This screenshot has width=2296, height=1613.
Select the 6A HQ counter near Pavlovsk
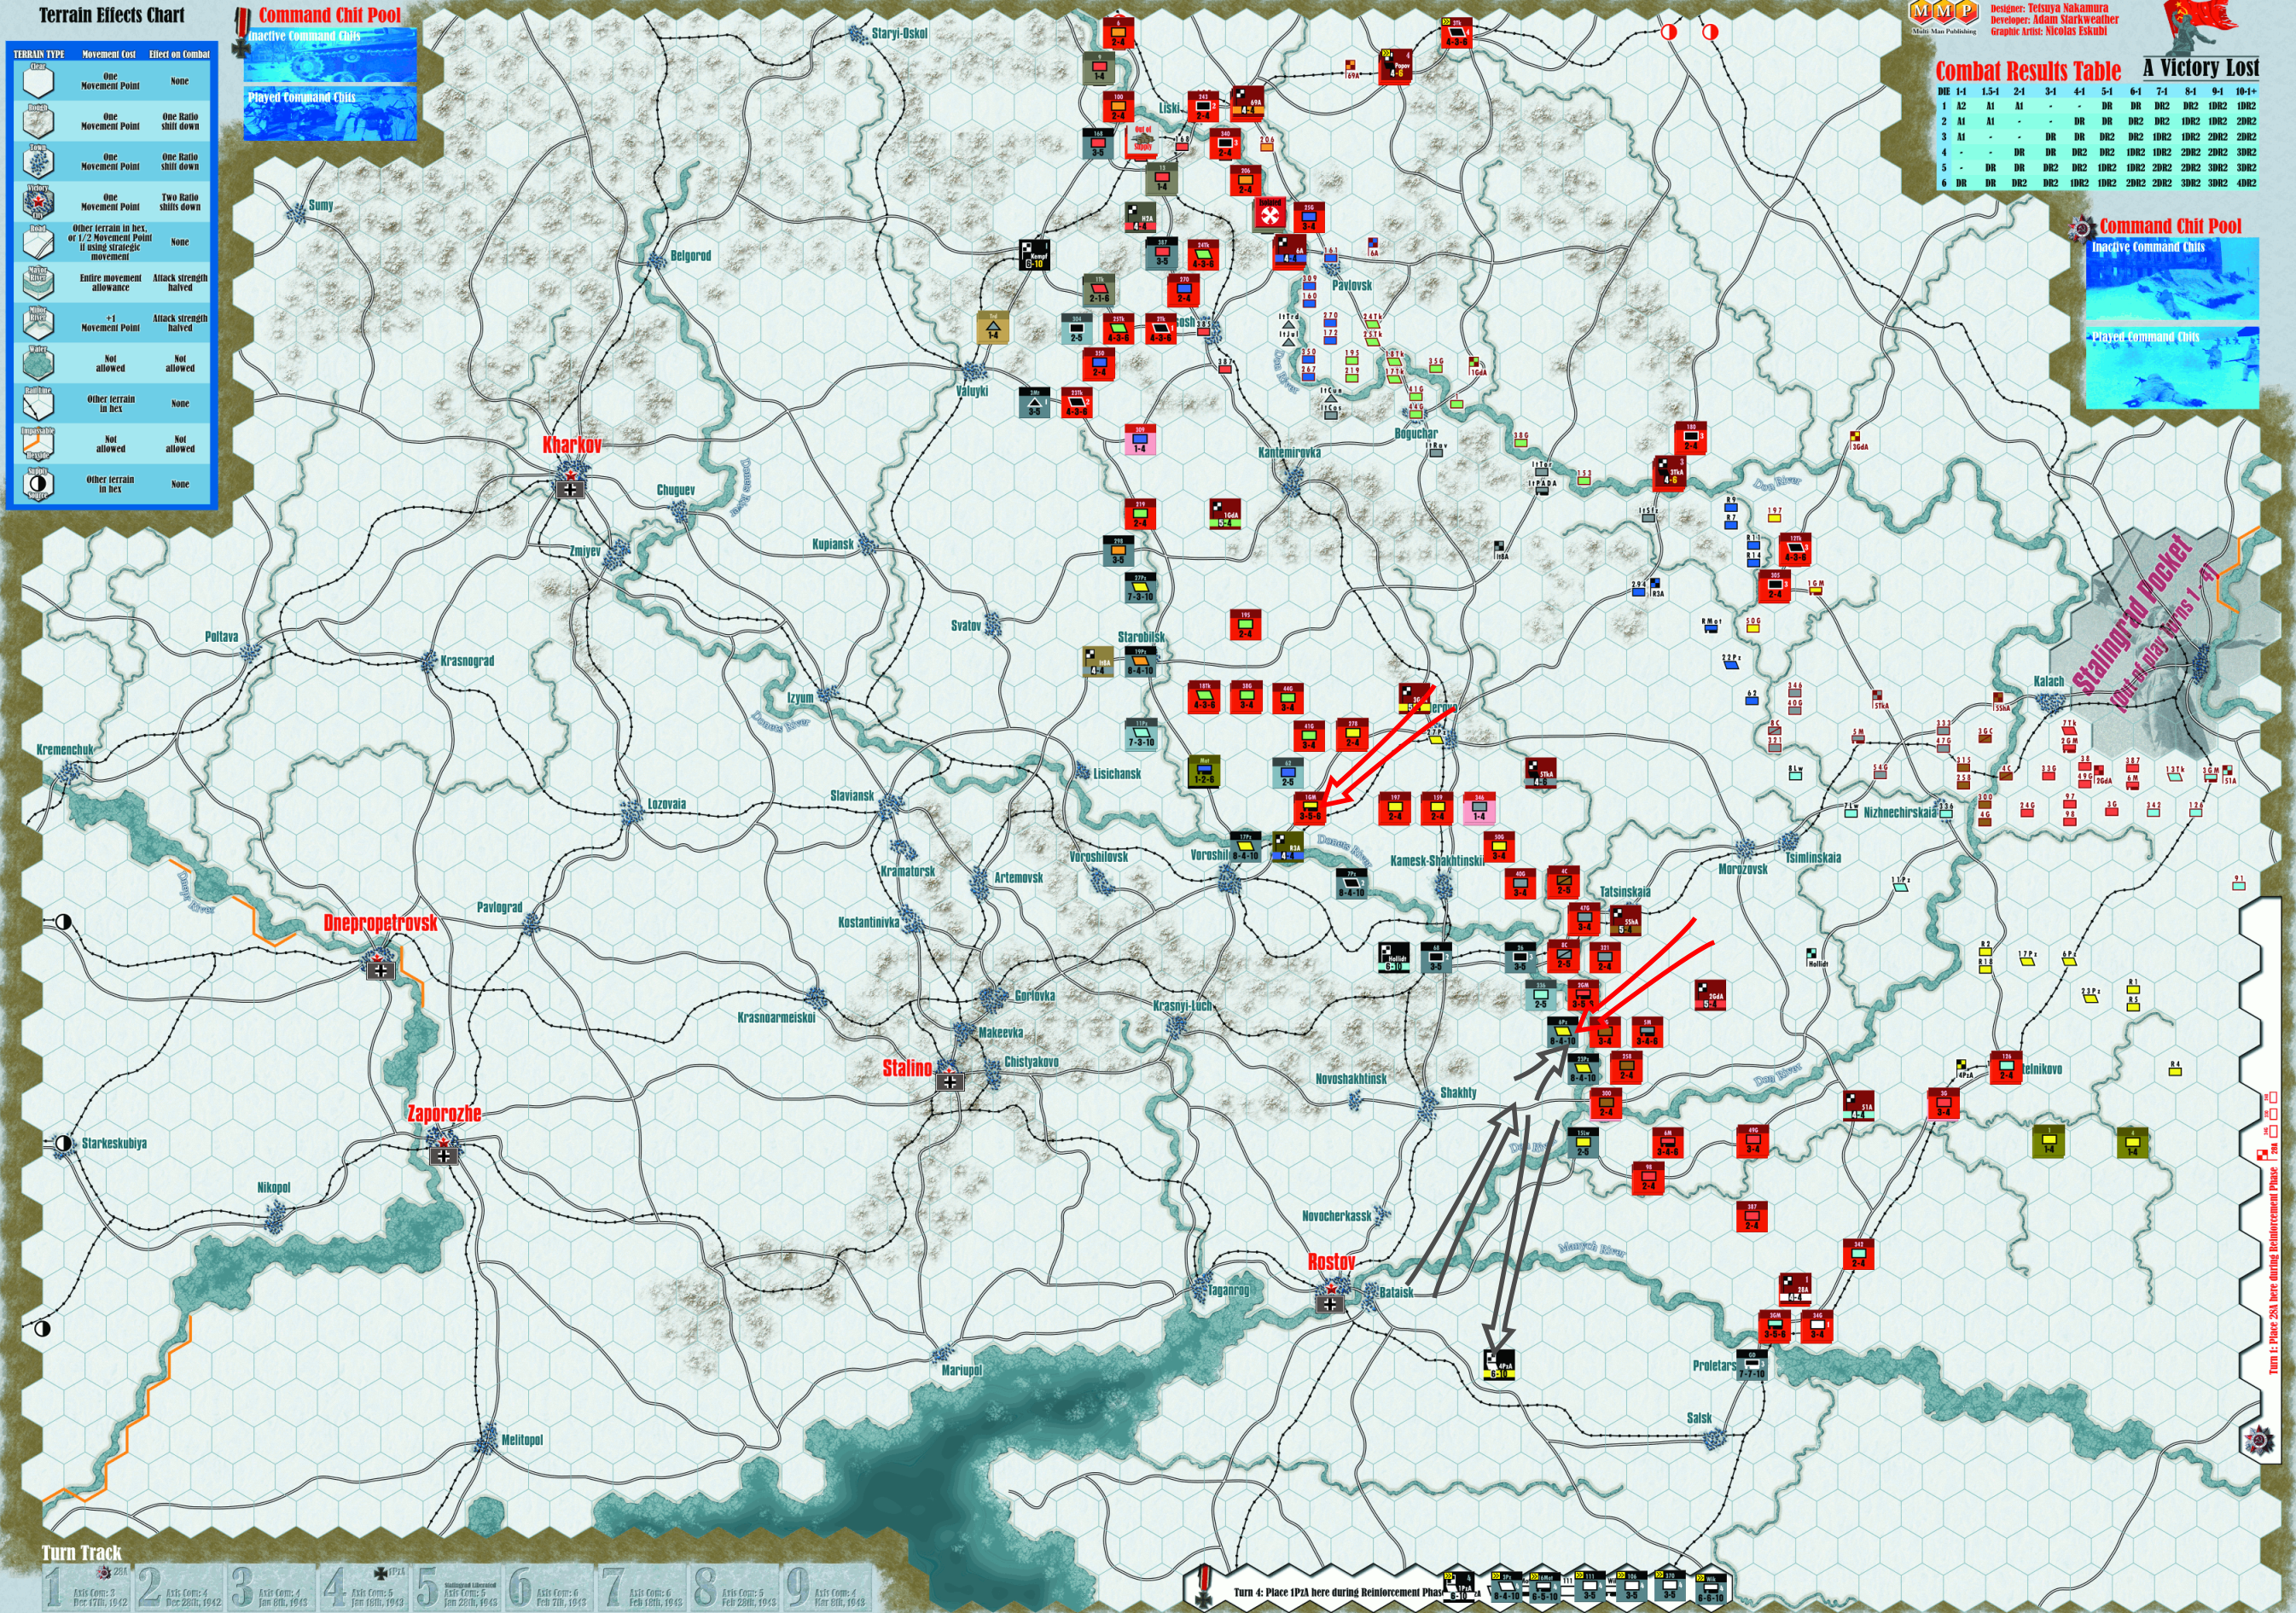1290,252
